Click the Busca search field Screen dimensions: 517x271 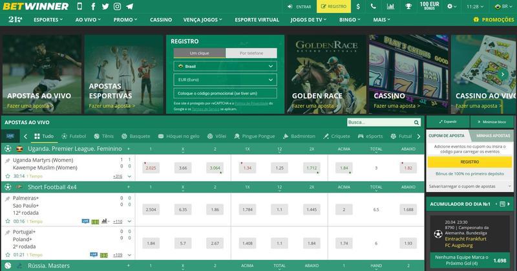380,122
